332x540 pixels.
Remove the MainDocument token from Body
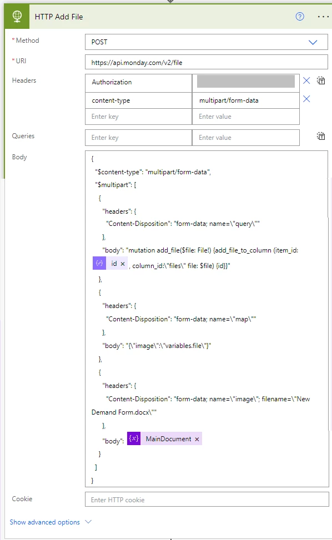coord(197,439)
